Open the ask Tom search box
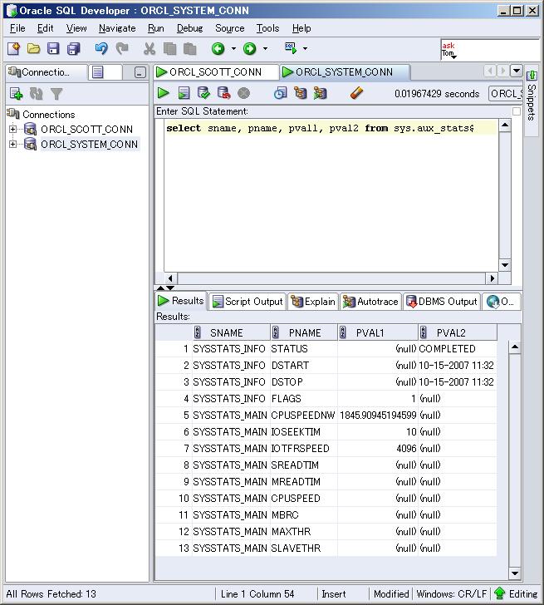This screenshot has height=605, width=544. 490,50
